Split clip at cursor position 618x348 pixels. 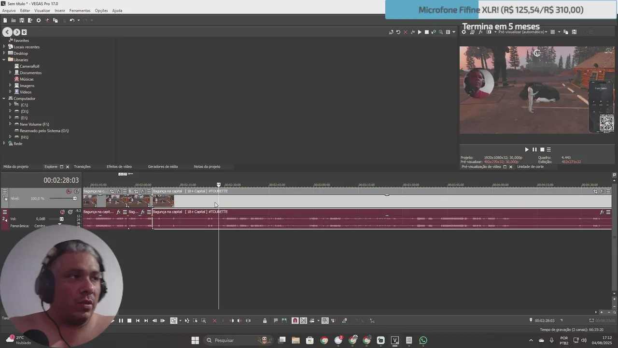pos(248,320)
